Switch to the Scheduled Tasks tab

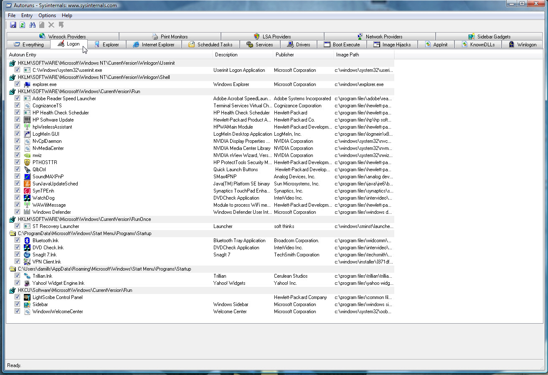[x=210, y=44]
